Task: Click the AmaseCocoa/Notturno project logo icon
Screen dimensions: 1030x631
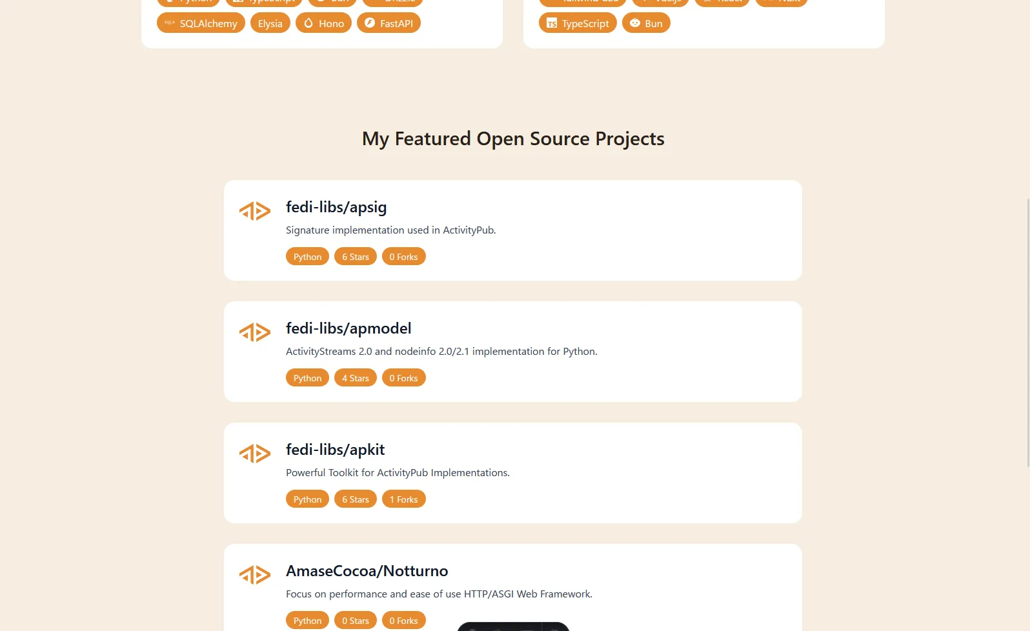Action: pos(255,575)
